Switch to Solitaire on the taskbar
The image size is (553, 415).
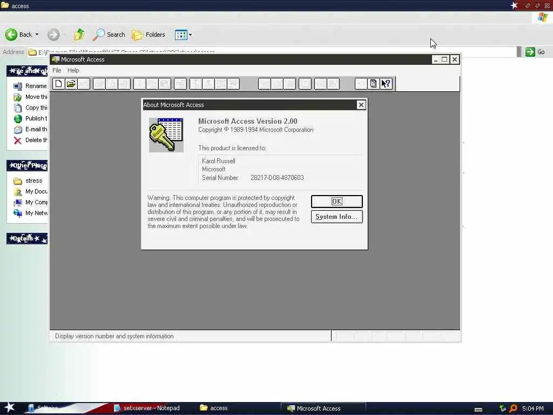coord(43,409)
